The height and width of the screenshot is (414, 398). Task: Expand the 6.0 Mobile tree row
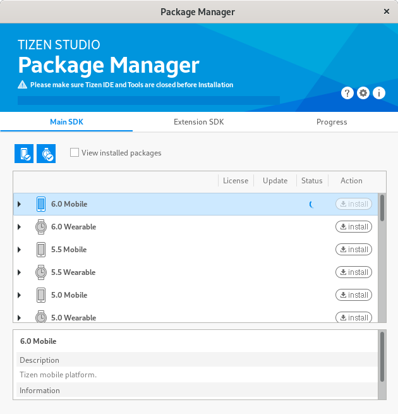(19, 204)
